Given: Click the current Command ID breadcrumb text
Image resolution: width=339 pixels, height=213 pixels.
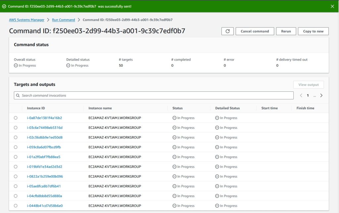Looking at the screenshot, I should click(x=127, y=20).
